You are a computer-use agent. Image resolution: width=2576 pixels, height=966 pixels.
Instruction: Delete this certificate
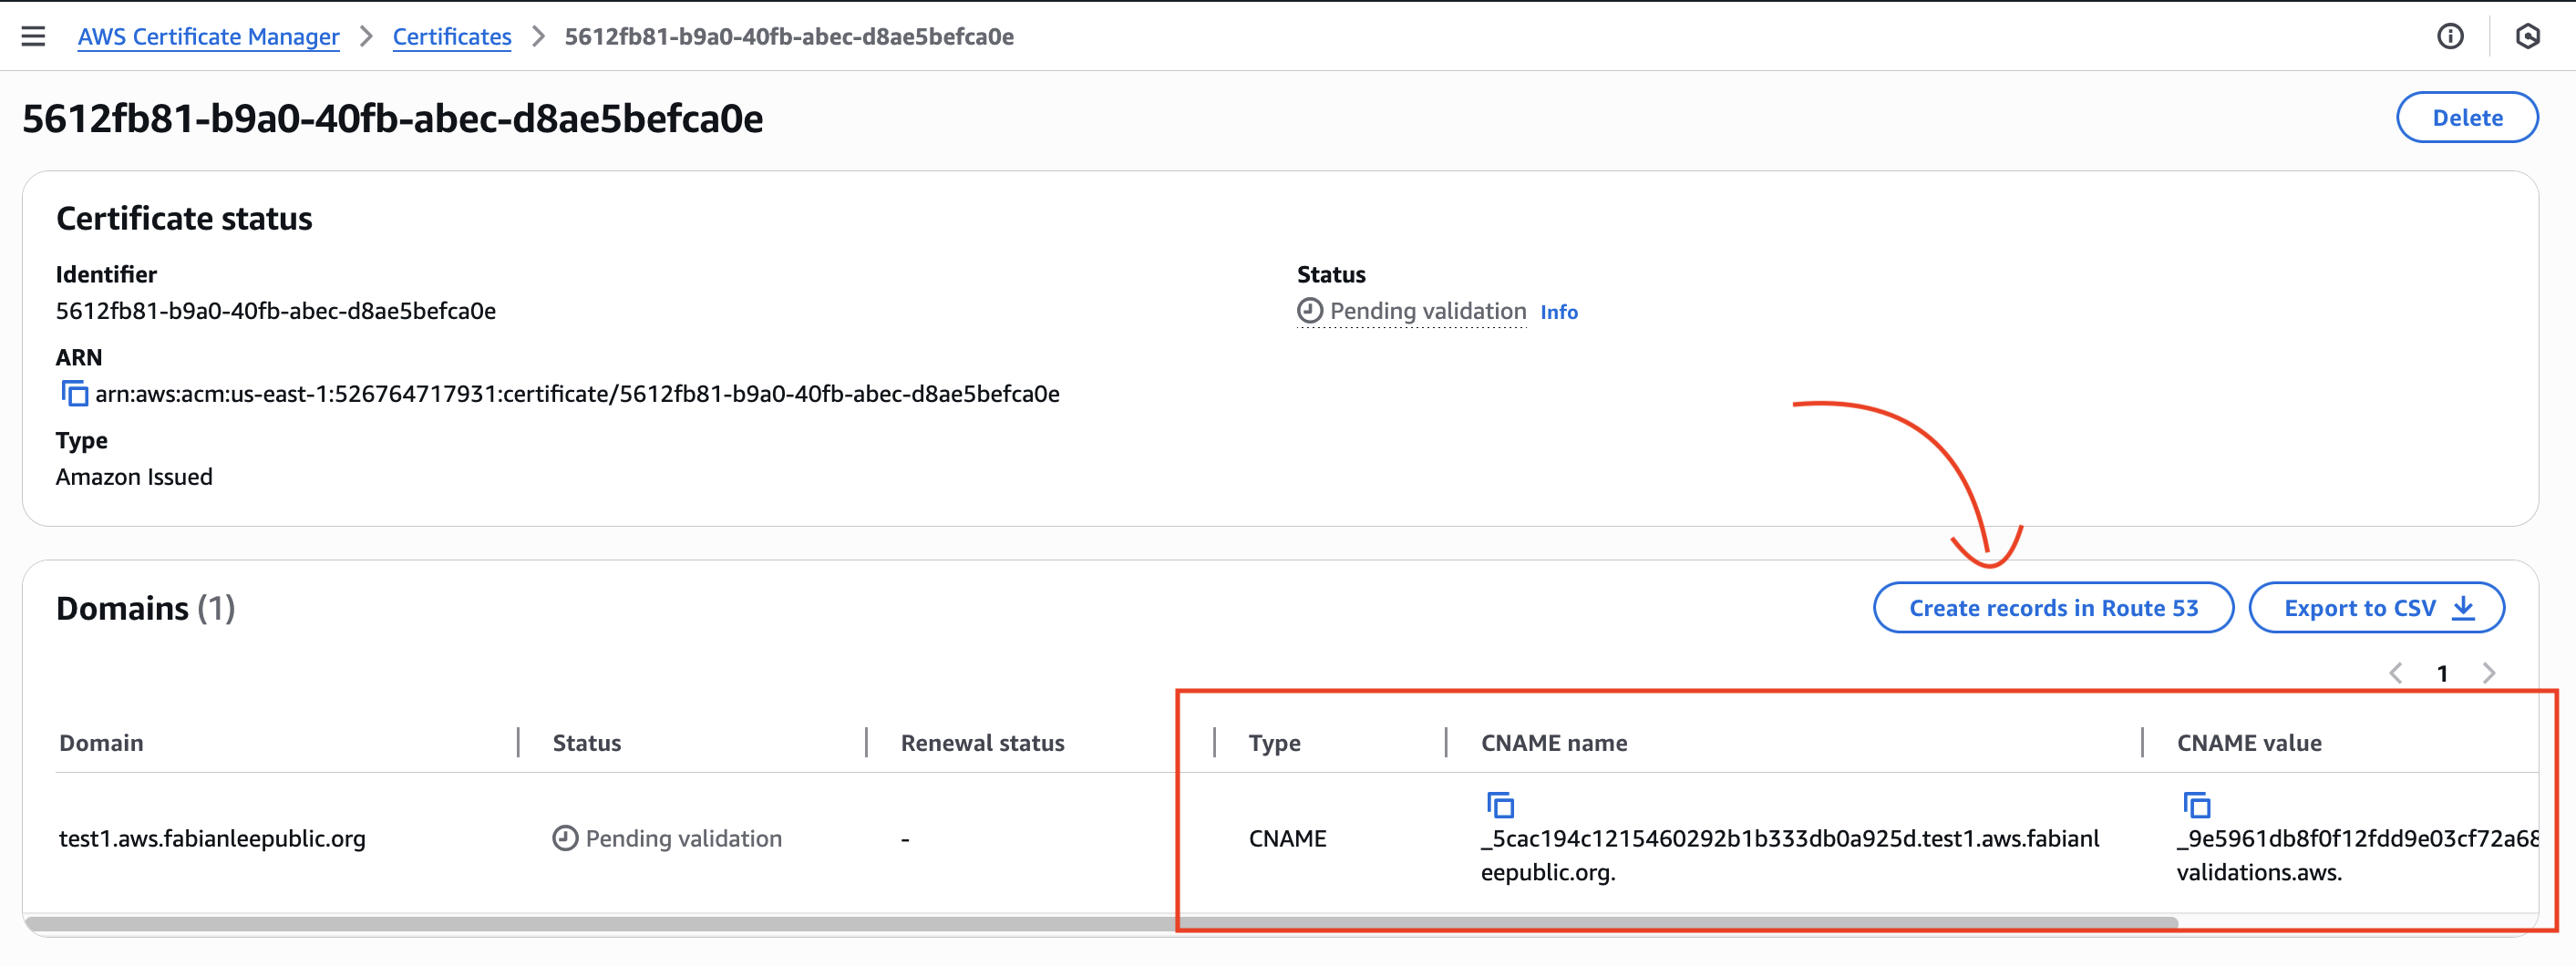pos(2466,118)
